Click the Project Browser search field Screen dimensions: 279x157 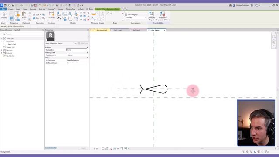(x=23, y=34)
